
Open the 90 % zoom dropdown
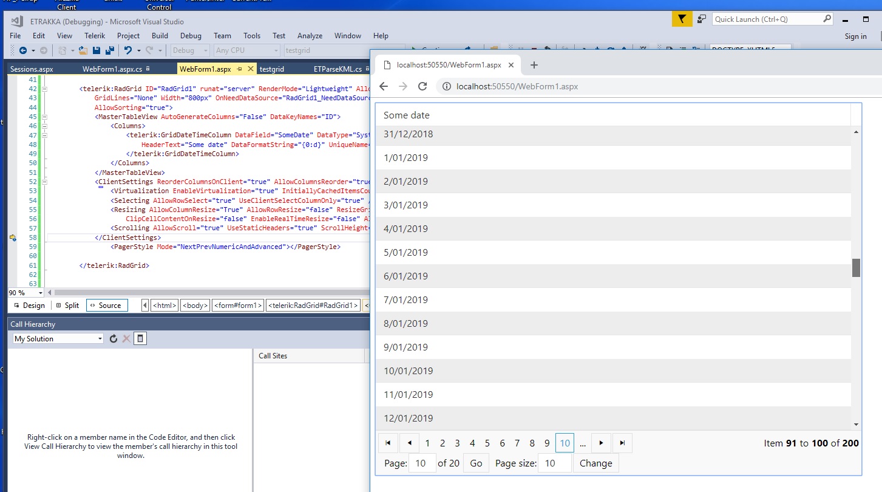pos(40,293)
